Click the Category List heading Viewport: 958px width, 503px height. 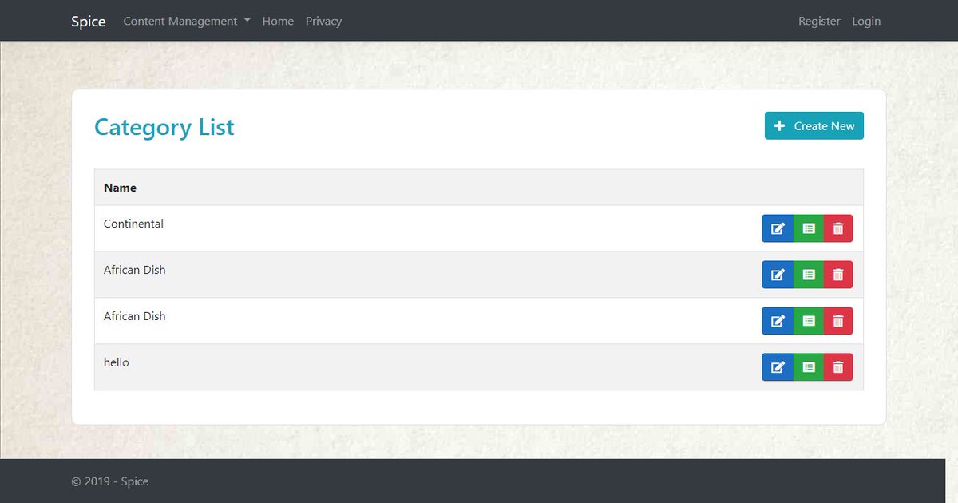[x=164, y=127]
